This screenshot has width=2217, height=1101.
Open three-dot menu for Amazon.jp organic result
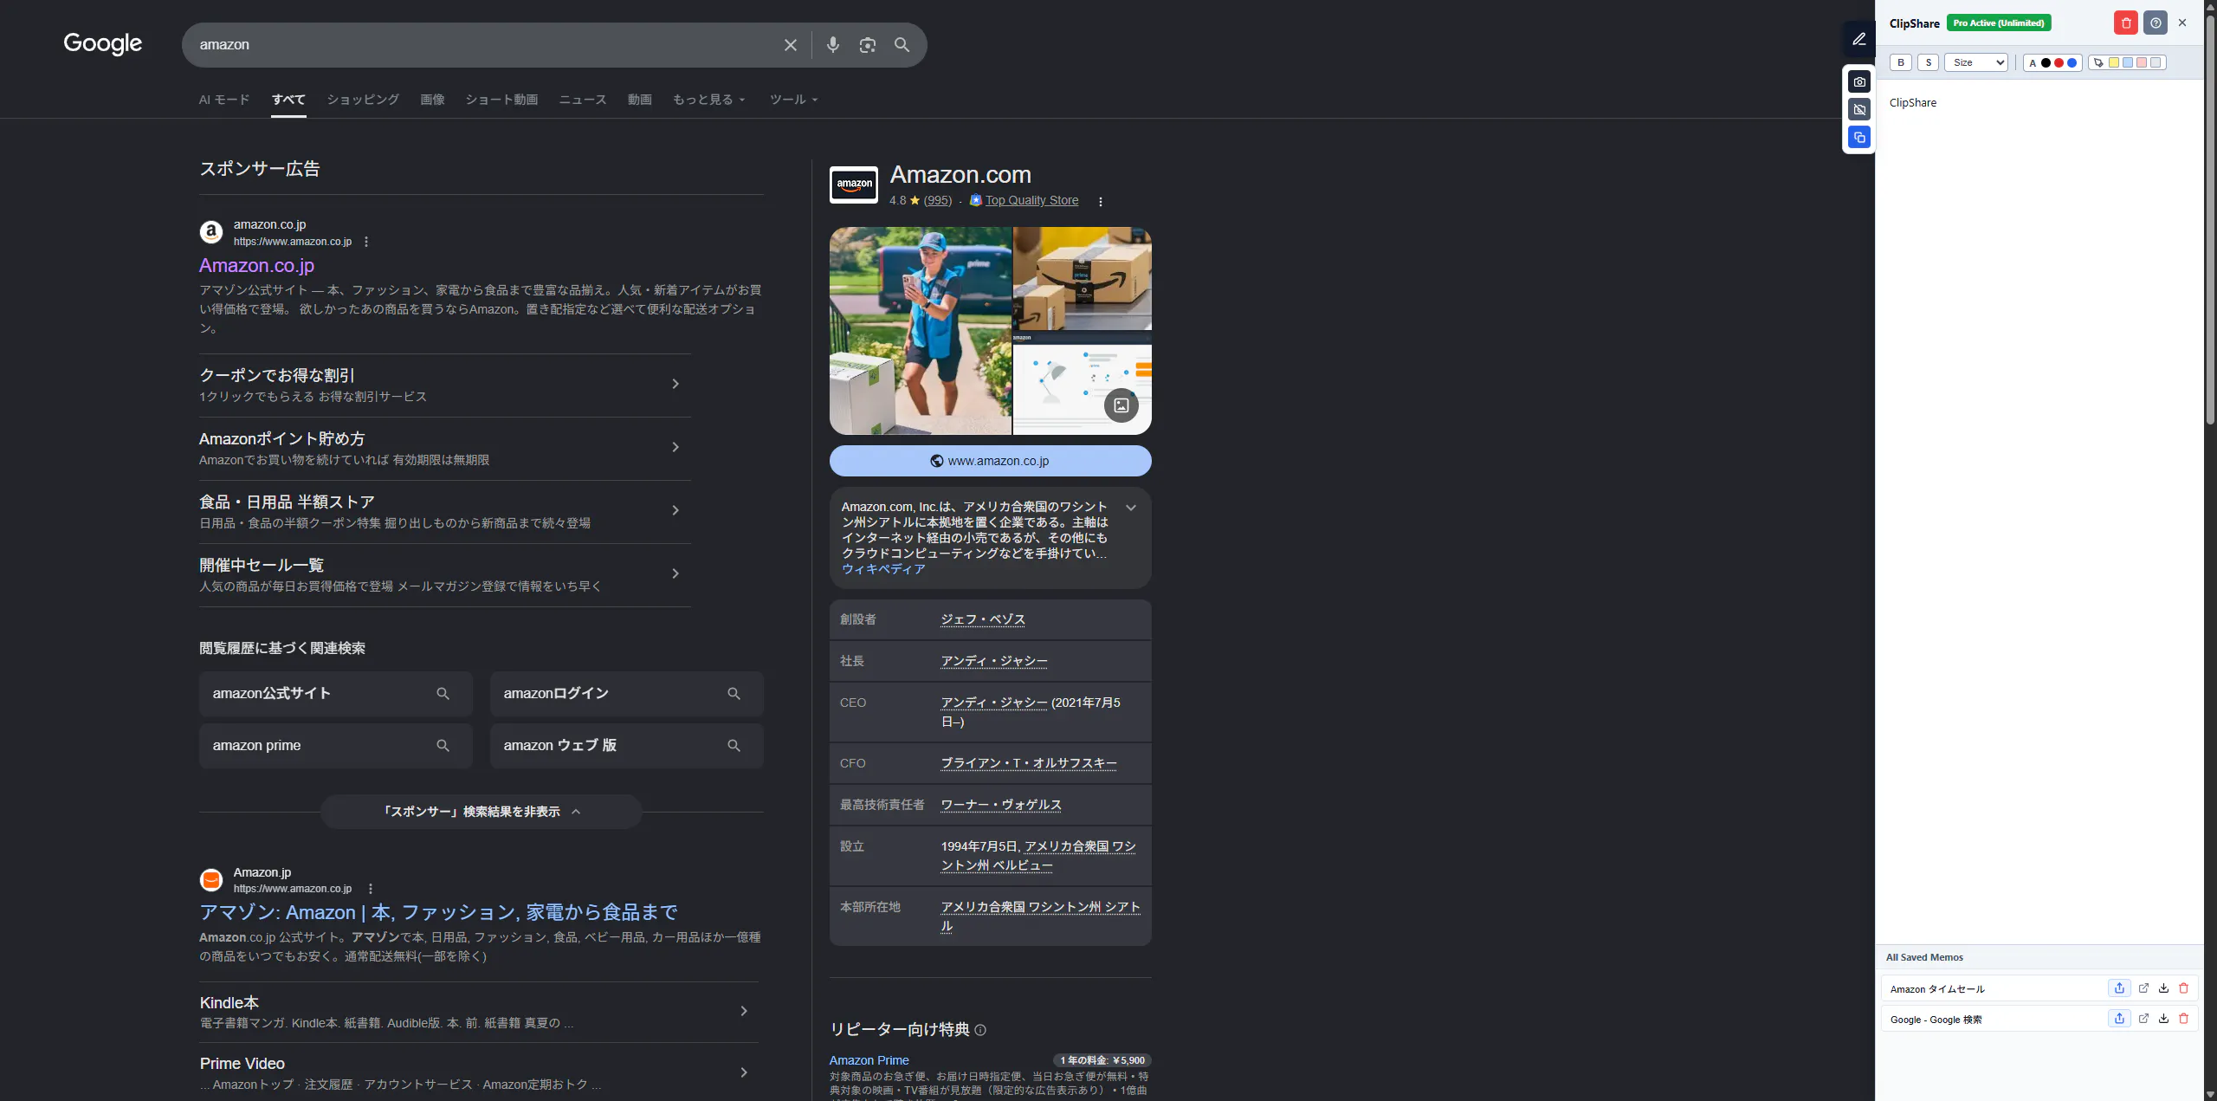tap(371, 889)
